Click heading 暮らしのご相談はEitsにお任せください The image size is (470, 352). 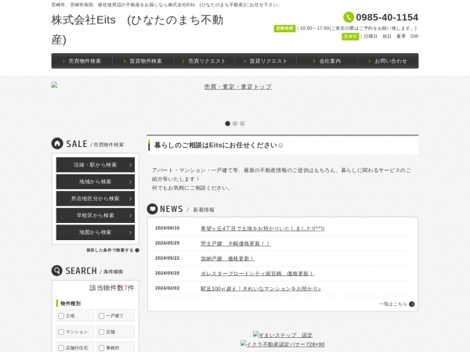pos(219,145)
